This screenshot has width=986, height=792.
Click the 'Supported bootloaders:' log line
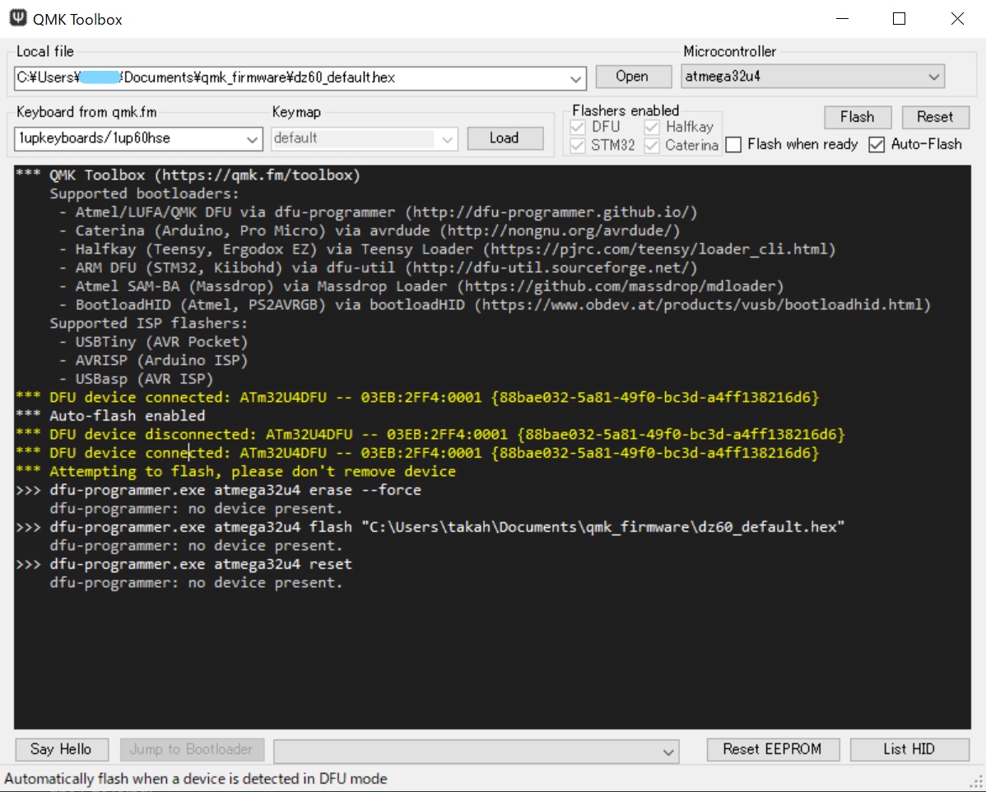pos(145,193)
